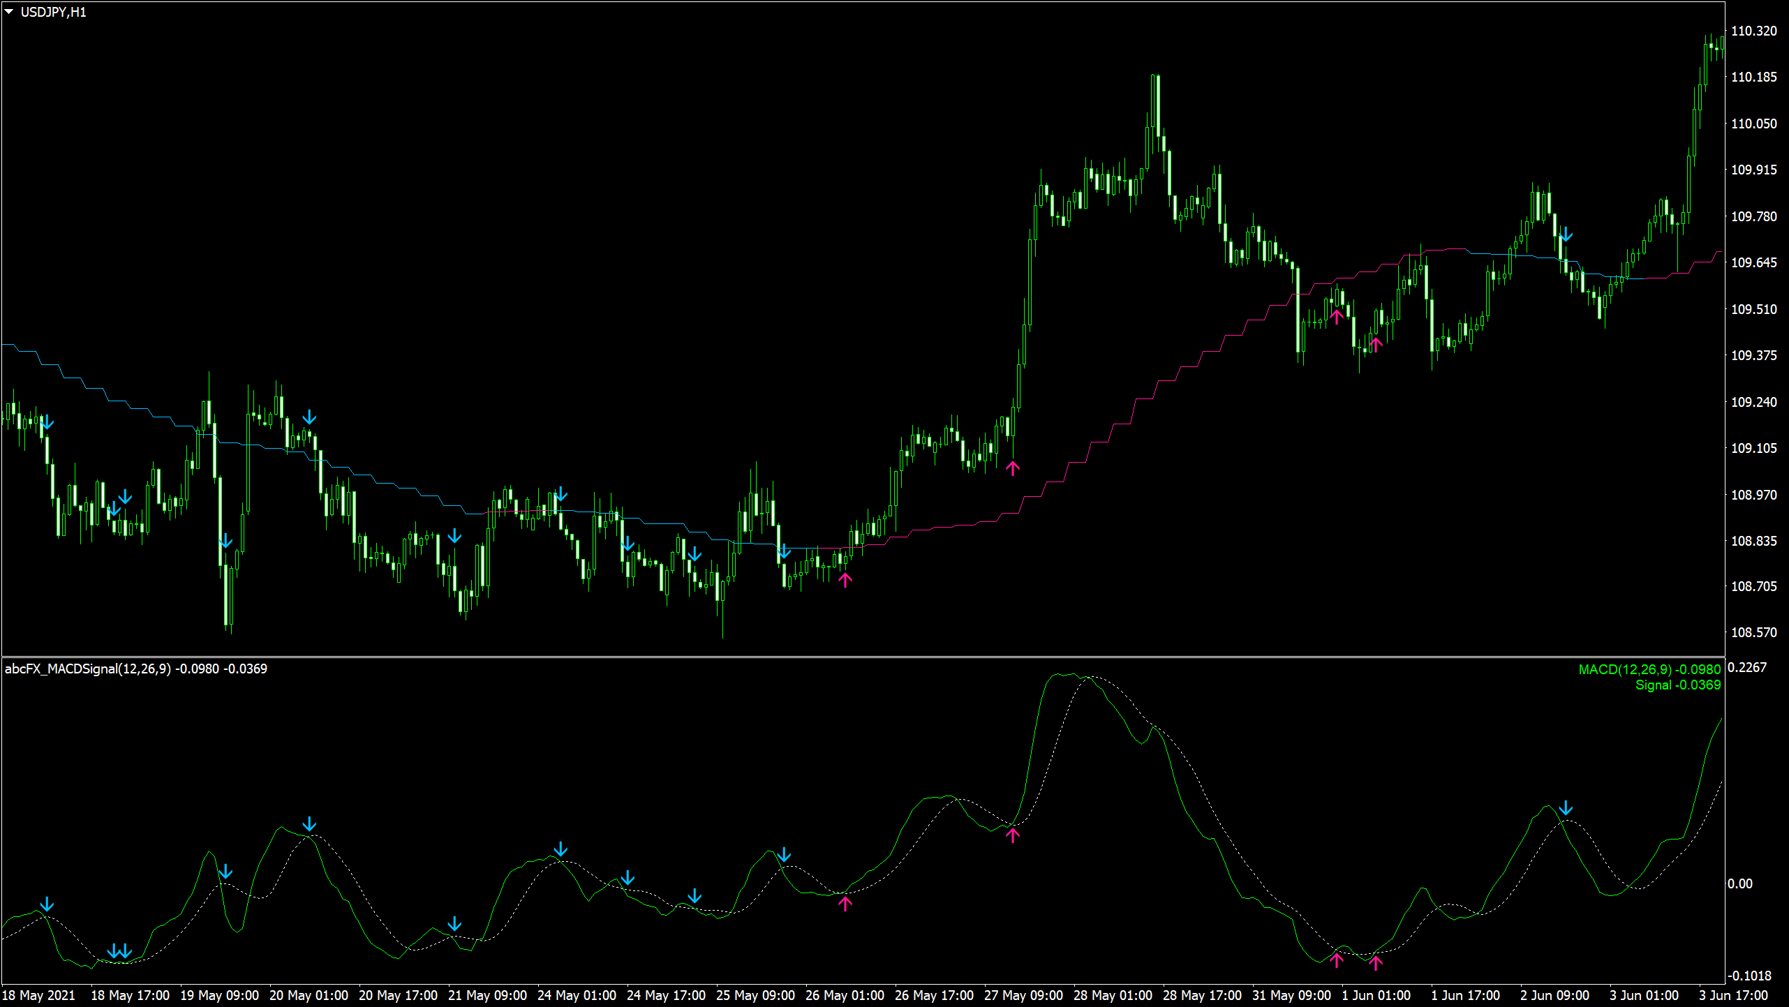Click the 0.00 level on MACD scale

1739,883
